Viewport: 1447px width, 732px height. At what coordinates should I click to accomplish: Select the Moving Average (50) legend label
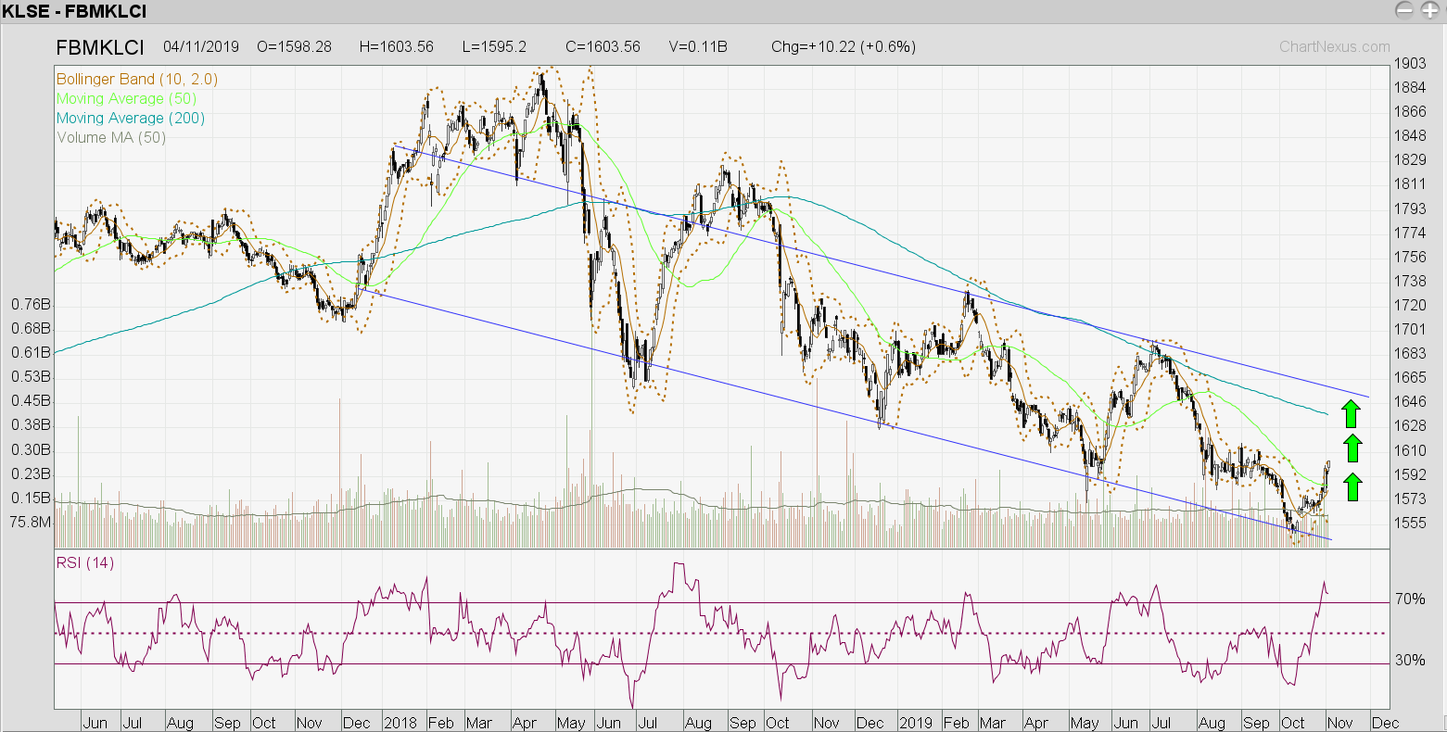[x=126, y=98]
